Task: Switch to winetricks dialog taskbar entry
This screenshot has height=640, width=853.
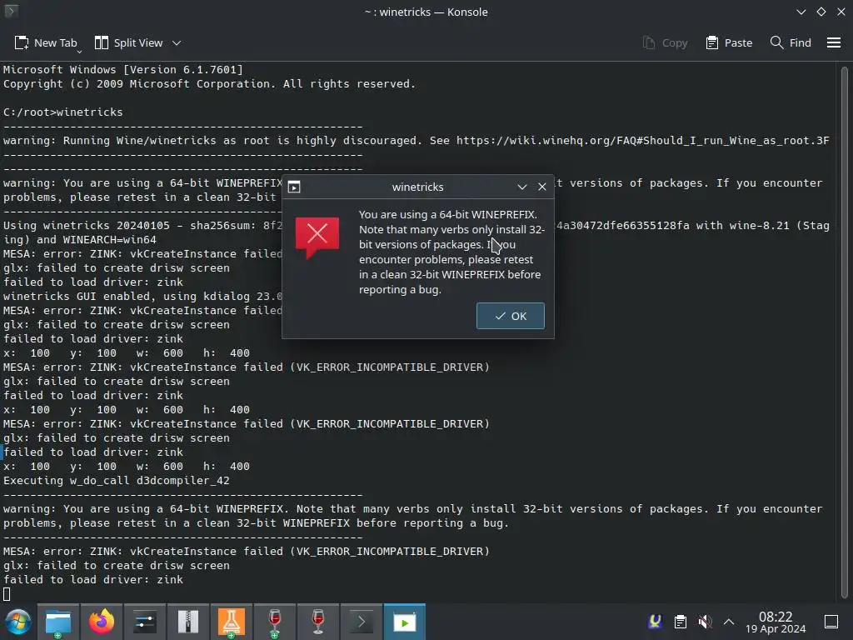Action: click(405, 622)
